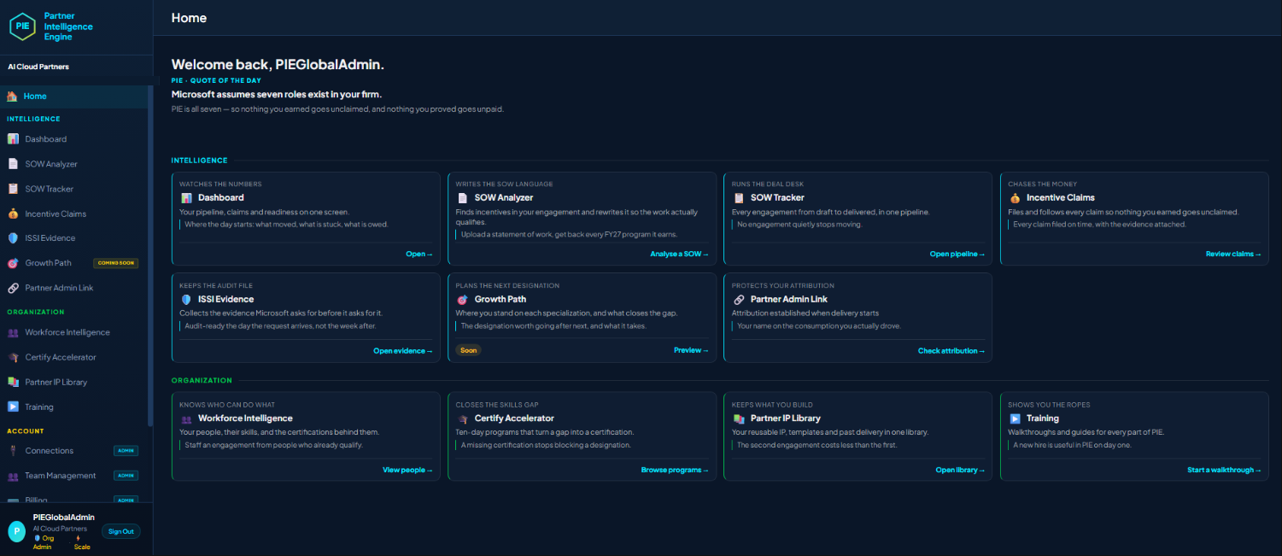Click the PIE hexagon logo
The width and height of the screenshot is (1282, 556).
[x=22, y=26]
